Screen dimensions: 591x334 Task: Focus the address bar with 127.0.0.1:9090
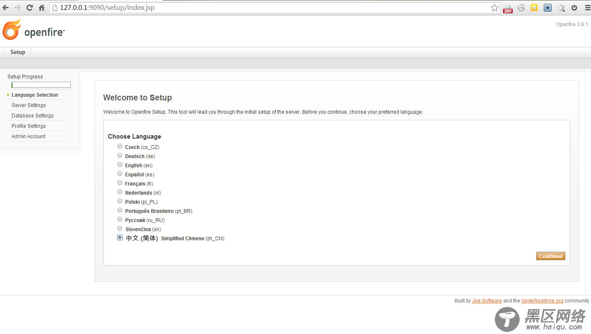coord(274,7)
